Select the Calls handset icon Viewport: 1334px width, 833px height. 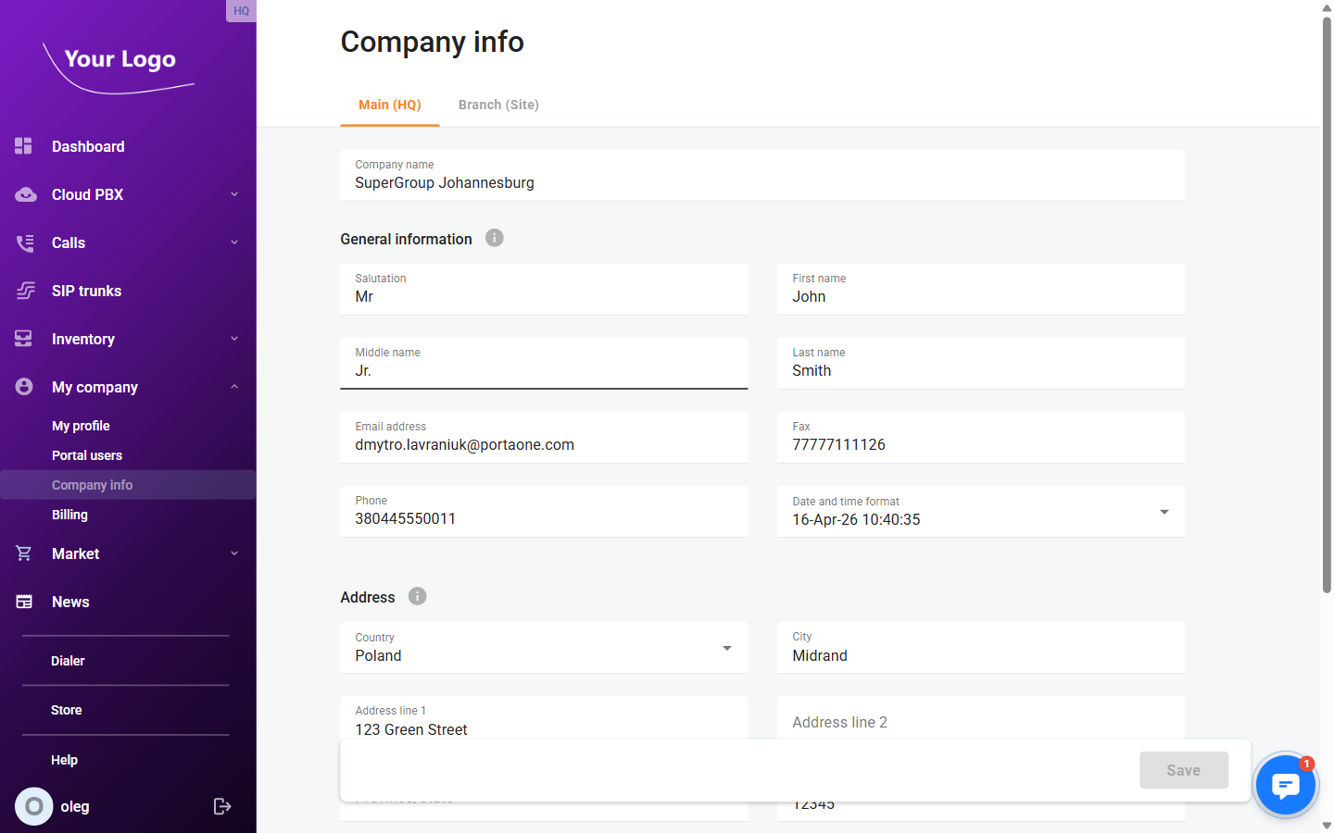[x=24, y=242]
